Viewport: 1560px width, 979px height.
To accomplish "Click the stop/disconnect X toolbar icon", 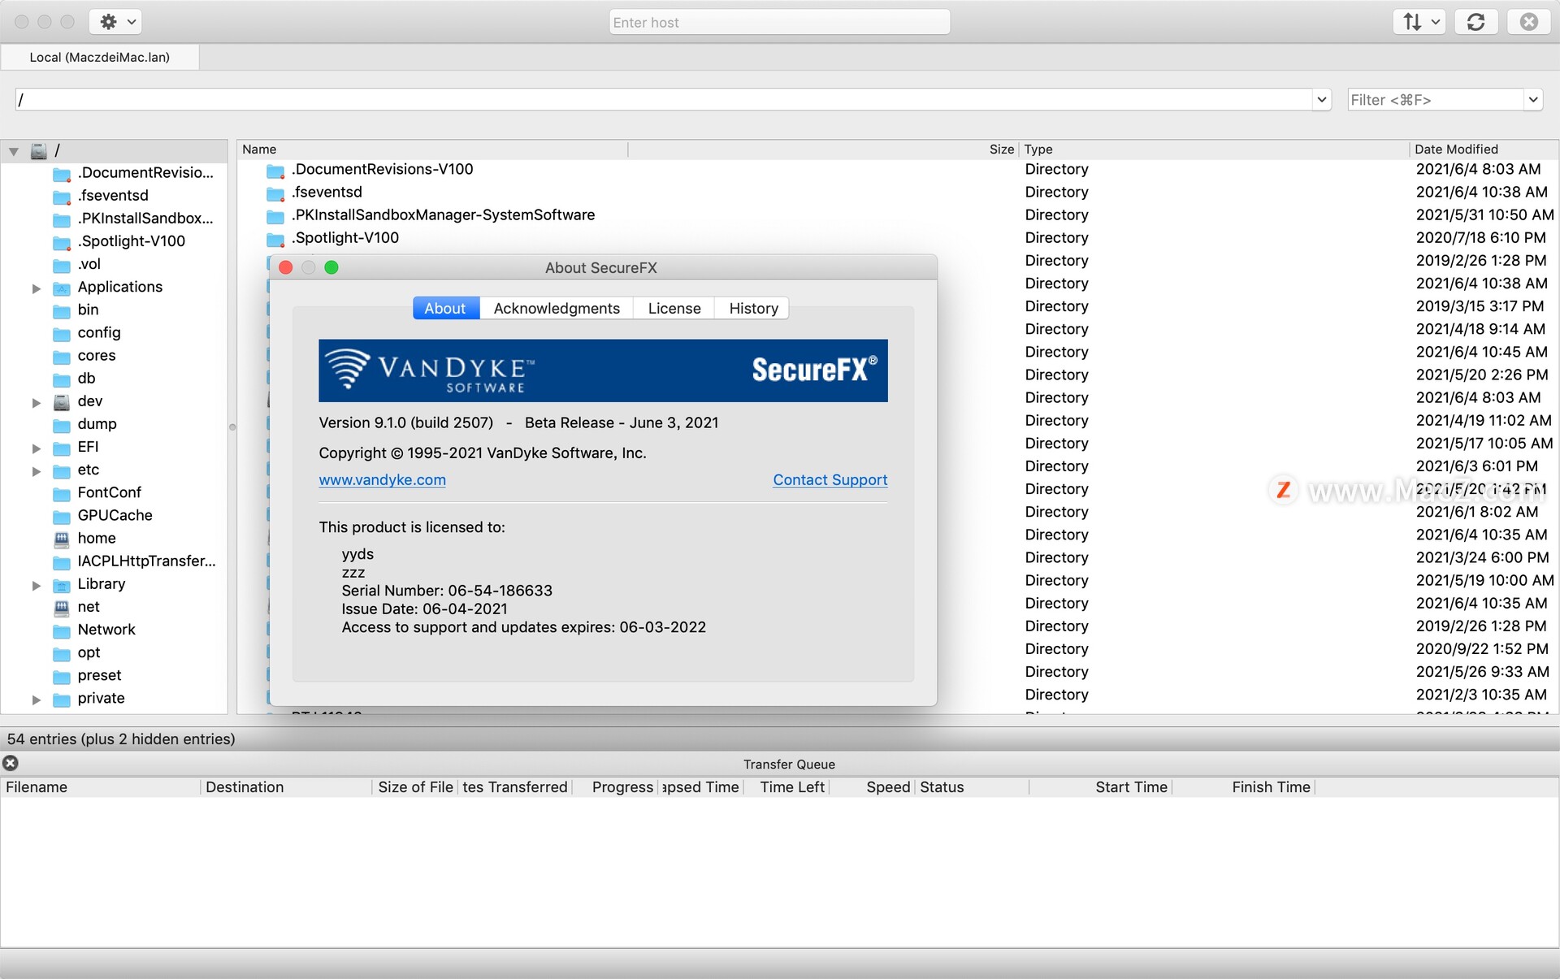I will pos(1528,22).
